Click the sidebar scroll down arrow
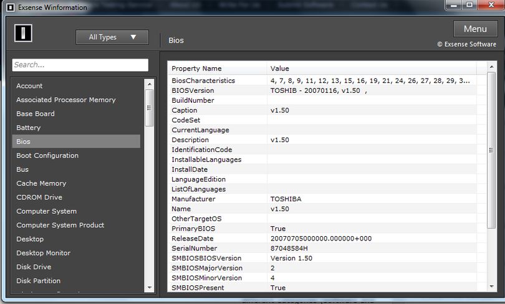The width and height of the screenshot is (505, 304). tap(150, 288)
